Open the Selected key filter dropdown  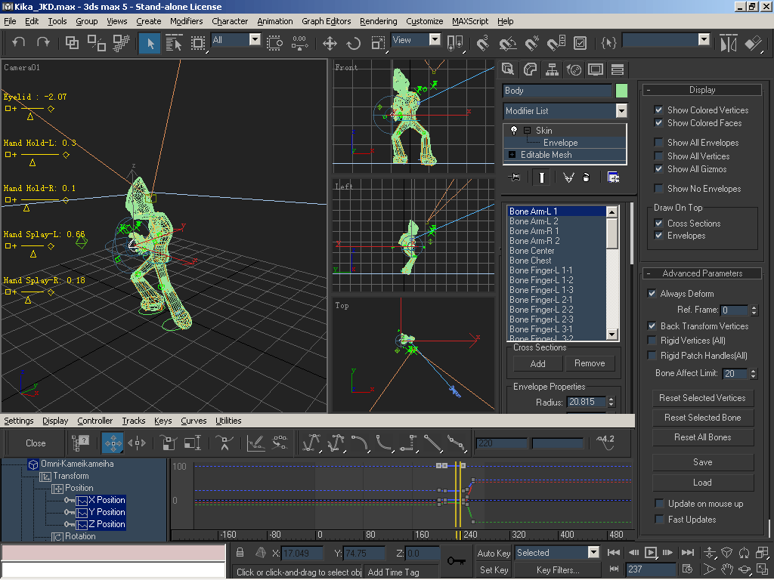[593, 552]
